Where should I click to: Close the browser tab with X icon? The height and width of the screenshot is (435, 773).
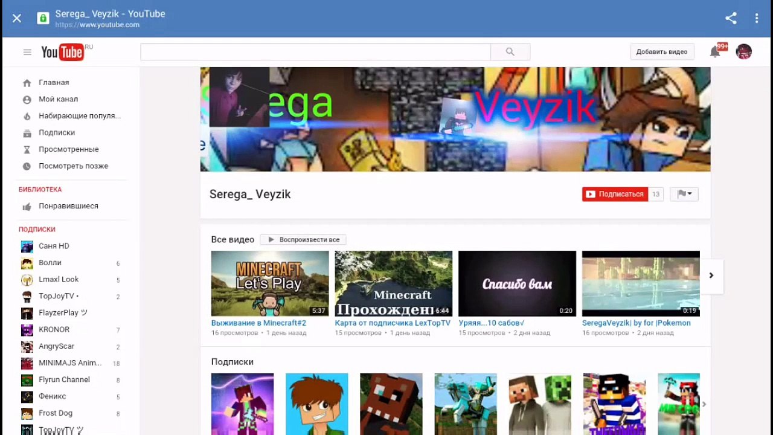tap(17, 18)
